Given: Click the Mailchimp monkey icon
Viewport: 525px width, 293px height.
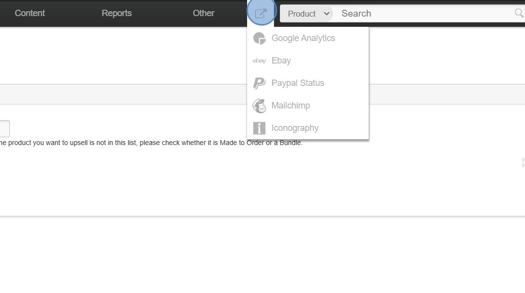Looking at the screenshot, I should [259, 106].
